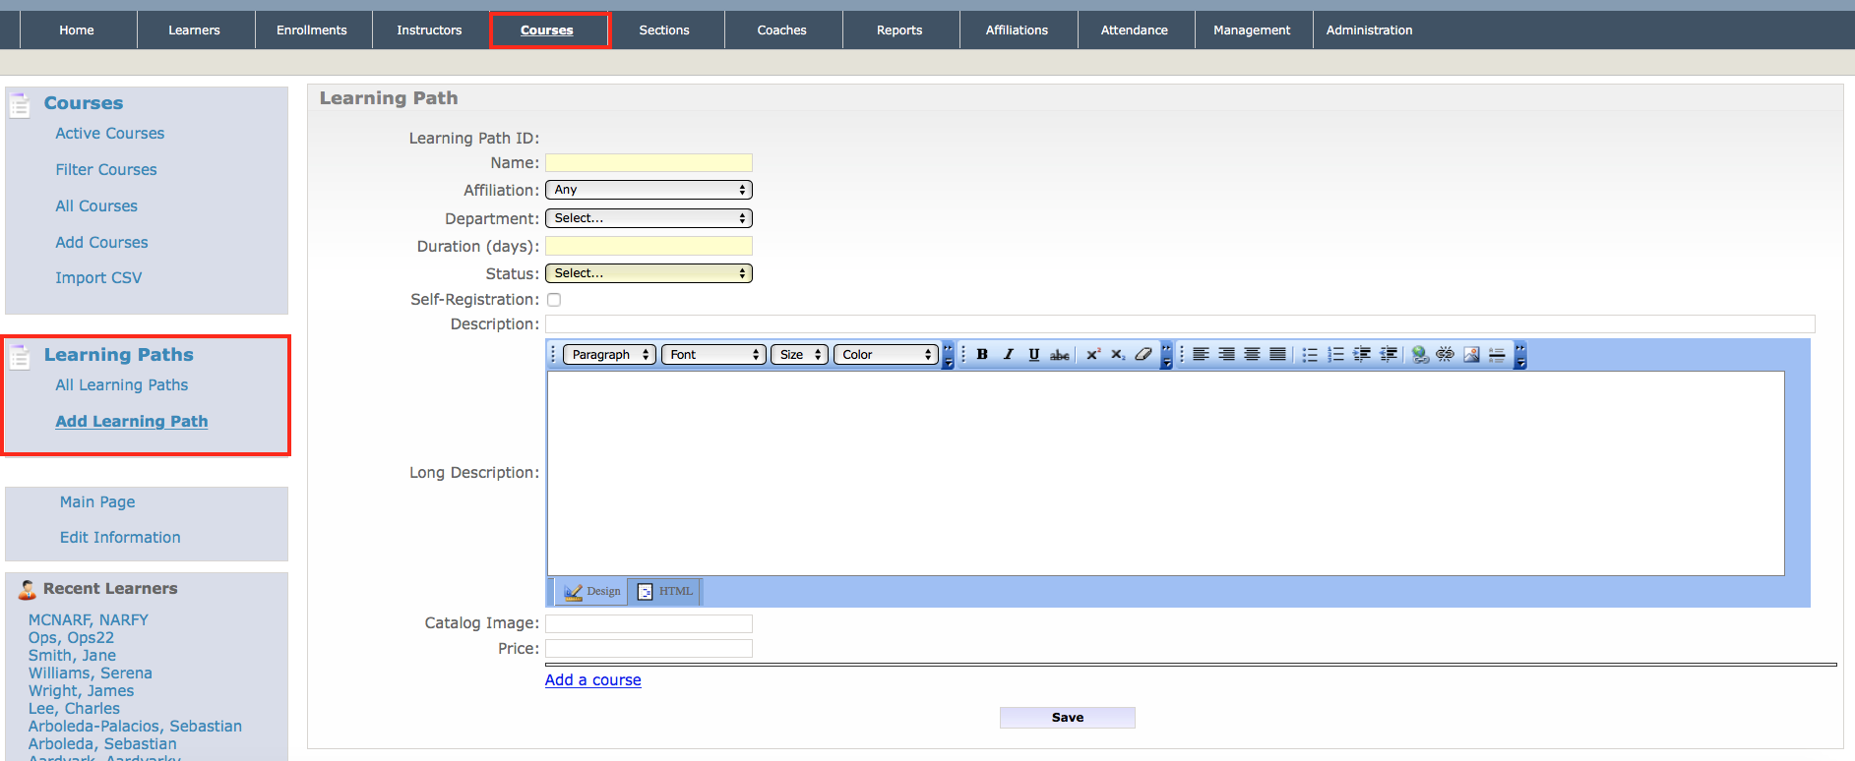The width and height of the screenshot is (1855, 761).
Task: Switch to the HTML editor tab
Action: 665,591
